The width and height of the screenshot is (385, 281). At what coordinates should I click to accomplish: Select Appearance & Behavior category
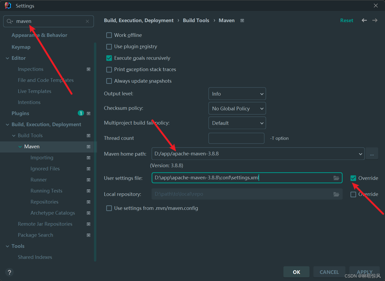[x=39, y=35]
